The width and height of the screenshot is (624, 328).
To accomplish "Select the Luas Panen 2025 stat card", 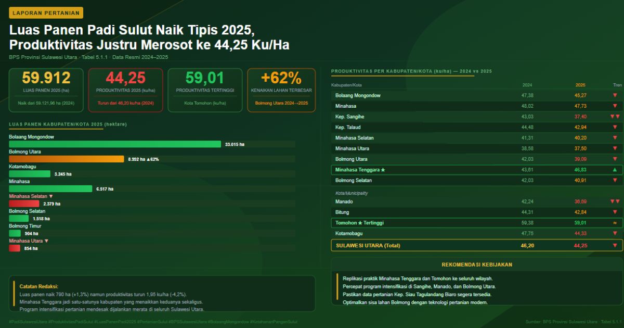I will point(46,90).
